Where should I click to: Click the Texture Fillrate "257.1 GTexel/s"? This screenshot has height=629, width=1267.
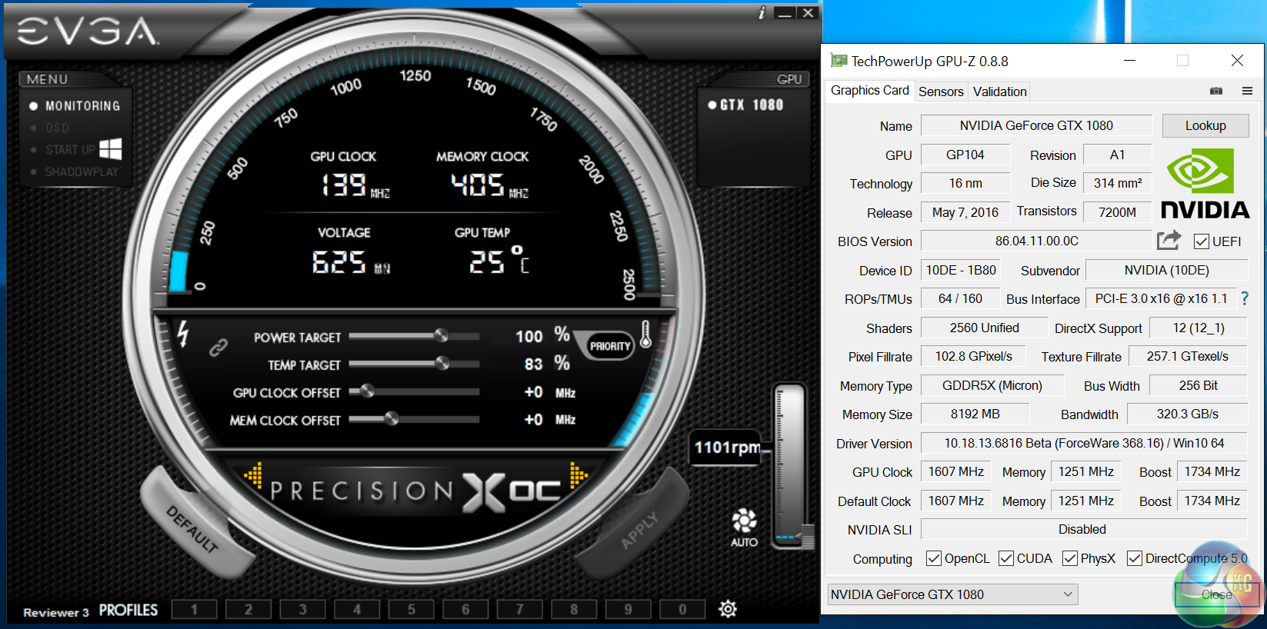click(x=1188, y=356)
